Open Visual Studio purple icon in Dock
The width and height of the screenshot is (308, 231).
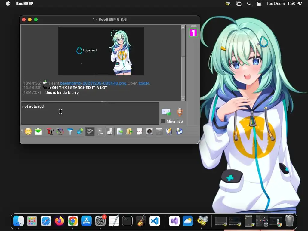[x=174, y=221]
